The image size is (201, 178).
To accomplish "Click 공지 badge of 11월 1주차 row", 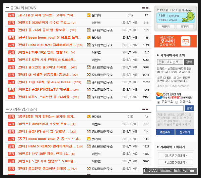I will click(x=11, y=82).
